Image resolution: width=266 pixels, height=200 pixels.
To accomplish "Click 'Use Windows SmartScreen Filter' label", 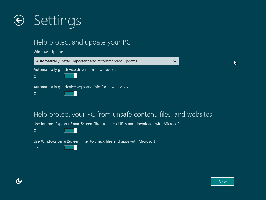I will (x=94, y=141).
